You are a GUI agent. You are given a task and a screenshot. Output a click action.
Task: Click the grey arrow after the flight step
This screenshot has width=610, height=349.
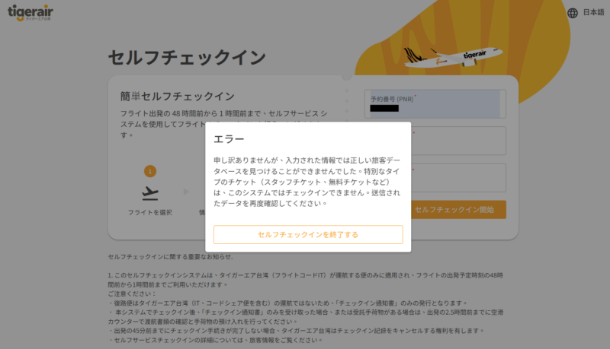click(x=185, y=192)
